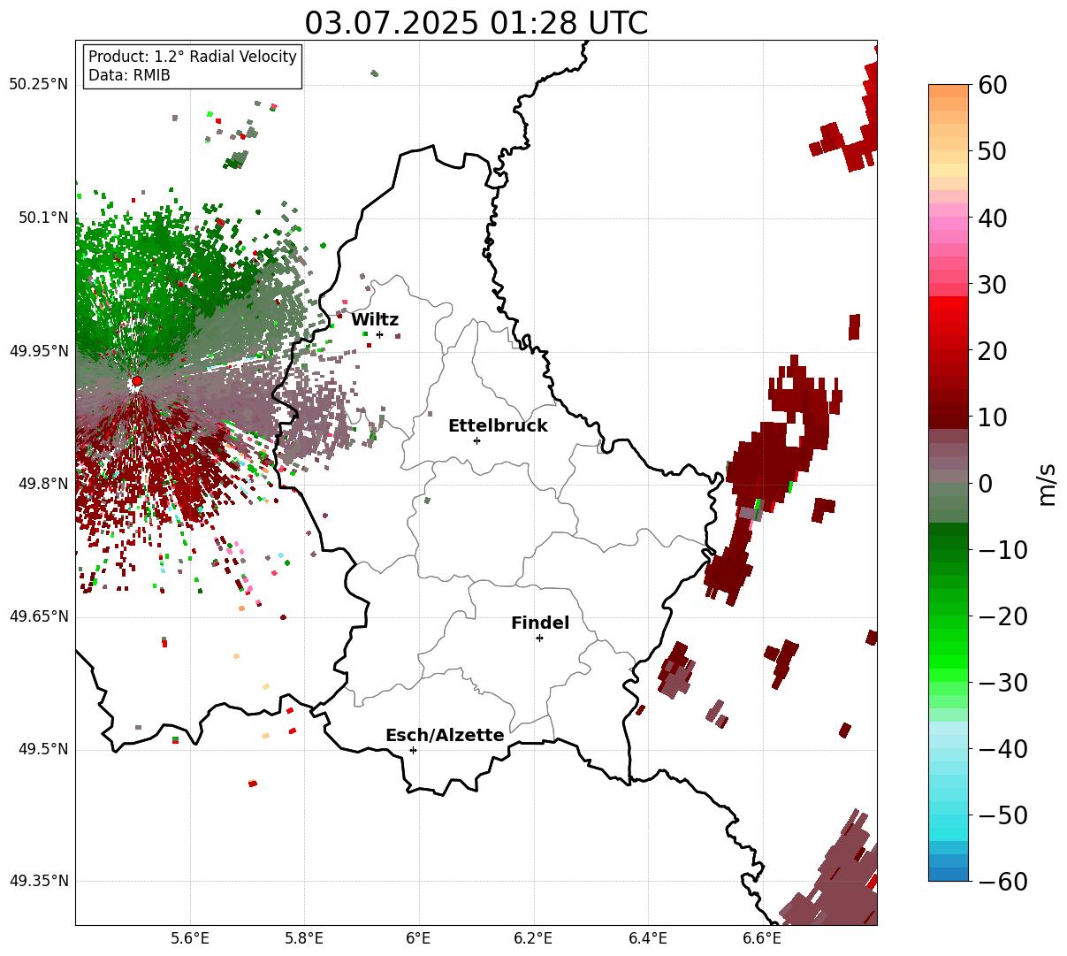Click the −40 colorbar tick label
Image resolution: width=1067 pixels, height=956 pixels.
tap(1002, 749)
